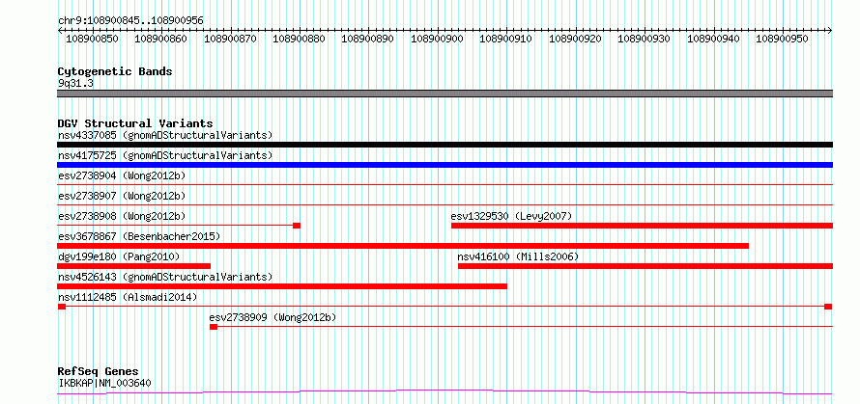Click ruler position 108900930
Image resolution: width=860 pixels, height=404 pixels.
click(645, 39)
